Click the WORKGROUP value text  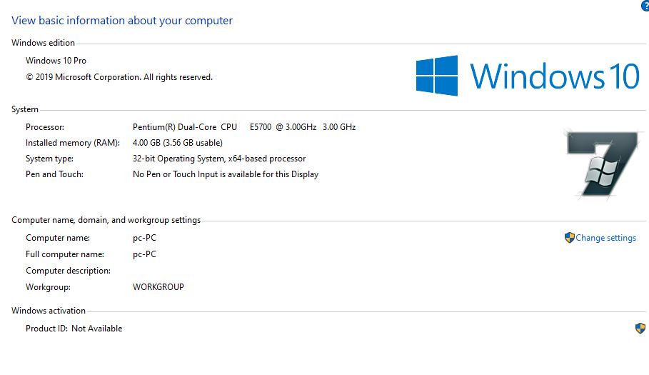coord(158,287)
